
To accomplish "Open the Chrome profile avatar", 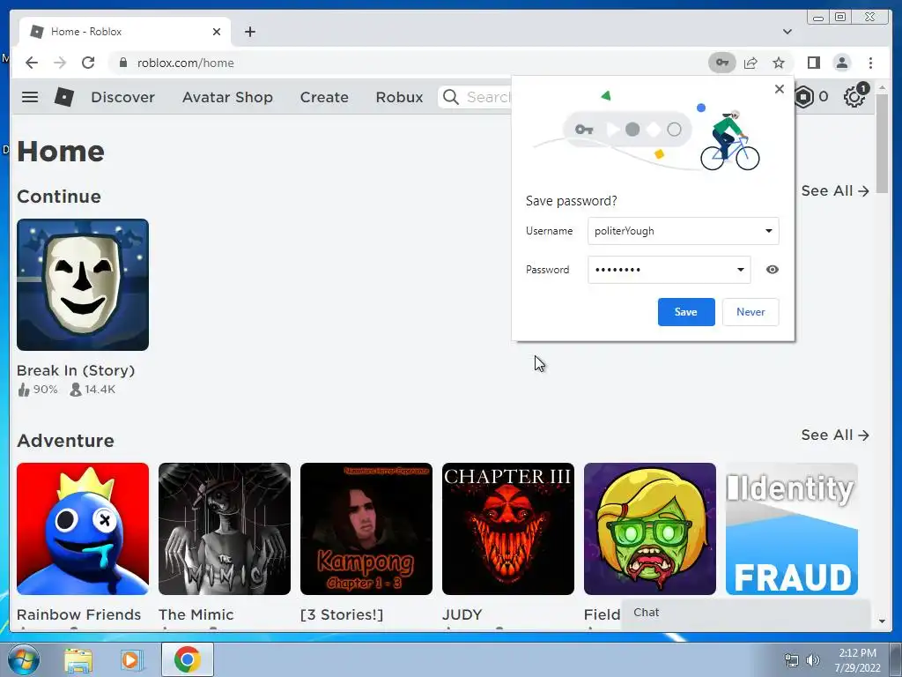I will click(841, 63).
